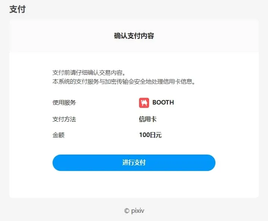Click the 交易内容 phrase in first notice line
The width and height of the screenshot is (268, 221).
click(111, 73)
